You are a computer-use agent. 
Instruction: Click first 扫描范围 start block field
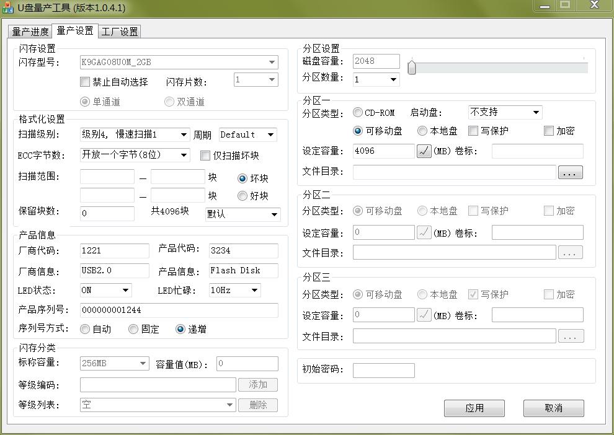coord(107,177)
